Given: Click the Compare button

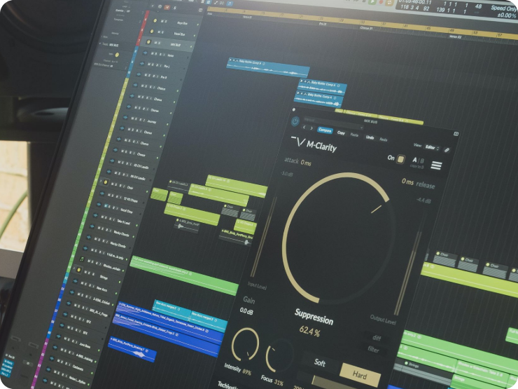Looking at the screenshot, I should point(325,130).
